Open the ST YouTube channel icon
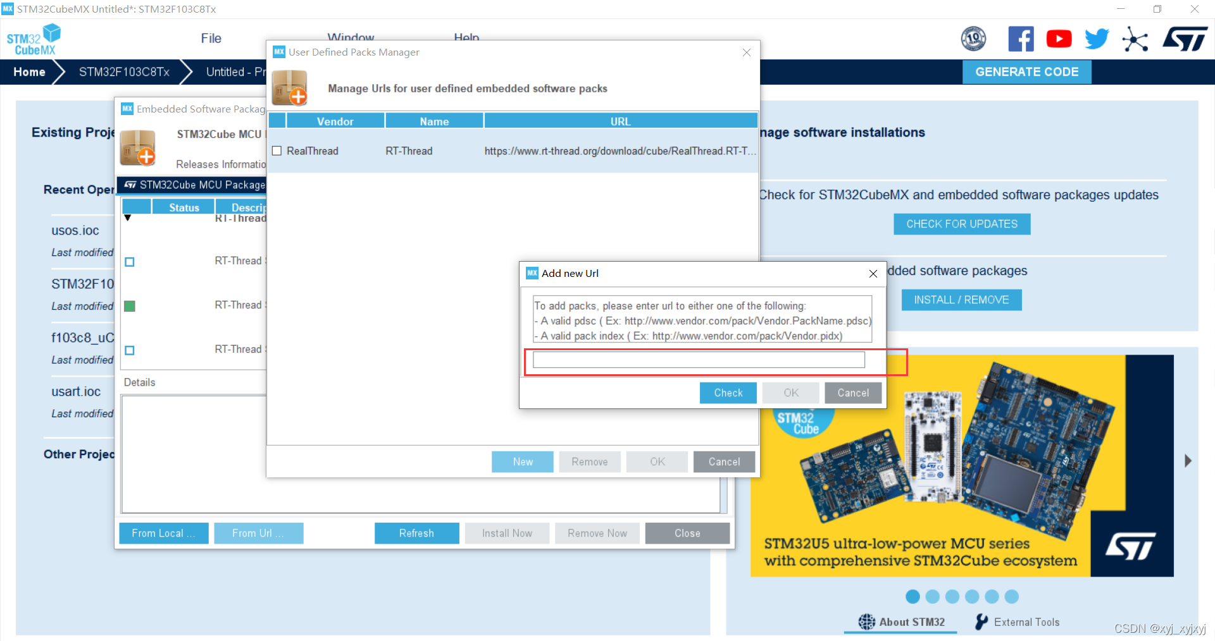 coord(1059,39)
